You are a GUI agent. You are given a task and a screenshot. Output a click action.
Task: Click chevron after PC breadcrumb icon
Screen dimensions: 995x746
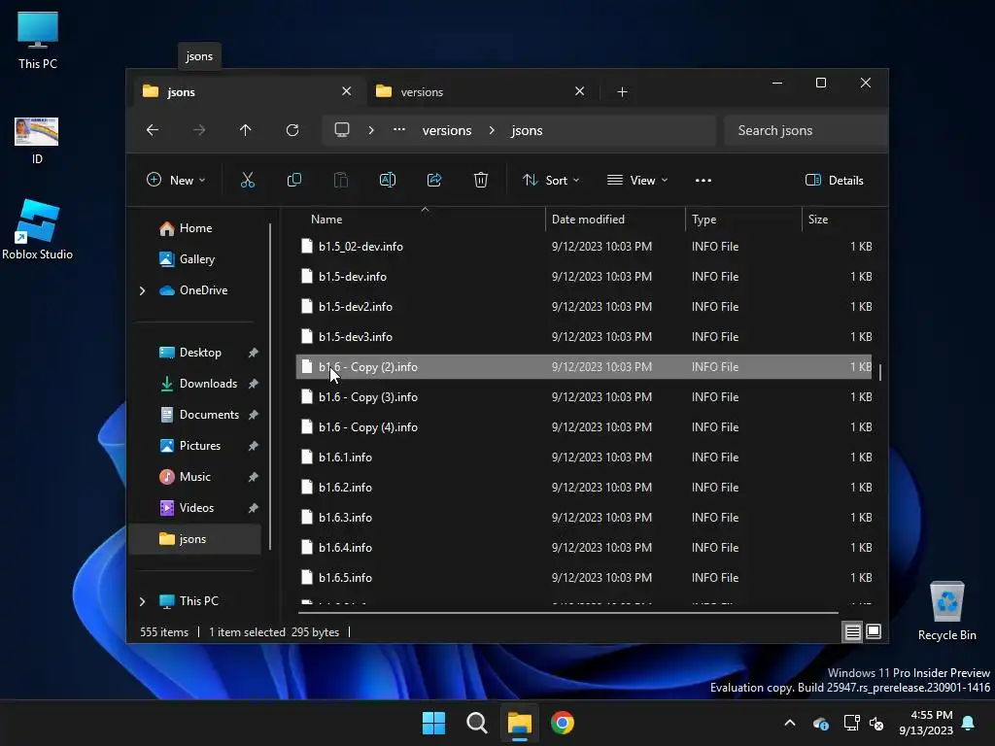point(371,130)
